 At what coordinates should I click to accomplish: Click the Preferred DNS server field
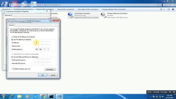pos(42,60)
